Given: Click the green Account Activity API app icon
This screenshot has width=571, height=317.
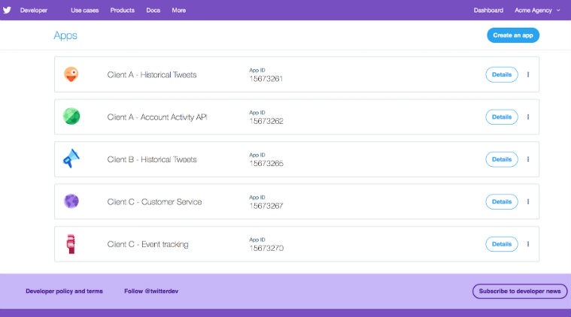Looking at the screenshot, I should coord(71,116).
